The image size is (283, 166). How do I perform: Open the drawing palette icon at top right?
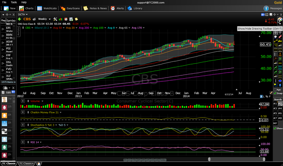pos(280,21)
